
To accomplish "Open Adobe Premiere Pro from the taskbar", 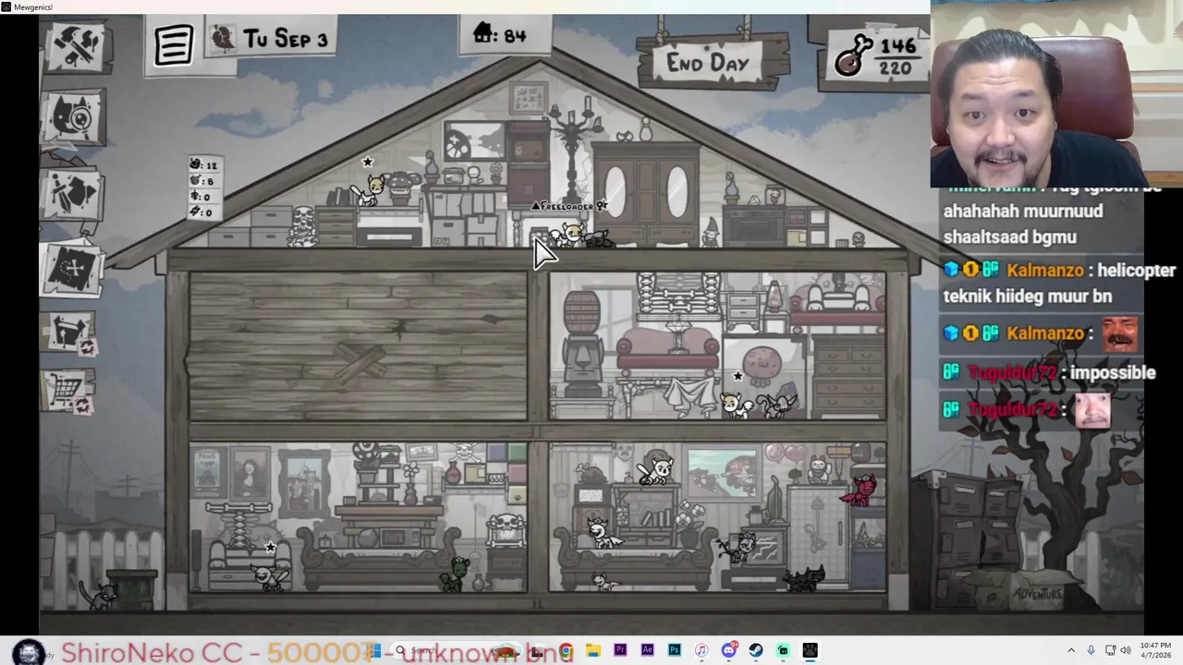I will (620, 650).
